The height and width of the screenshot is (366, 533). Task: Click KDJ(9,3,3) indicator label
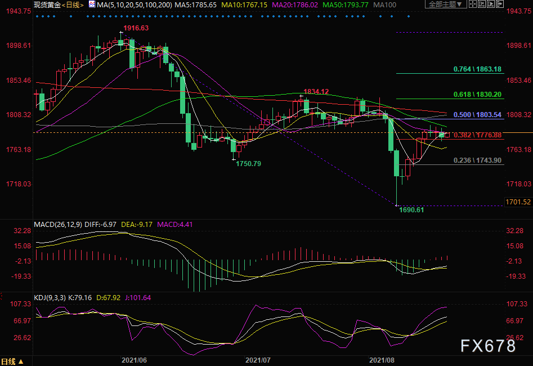50,298
